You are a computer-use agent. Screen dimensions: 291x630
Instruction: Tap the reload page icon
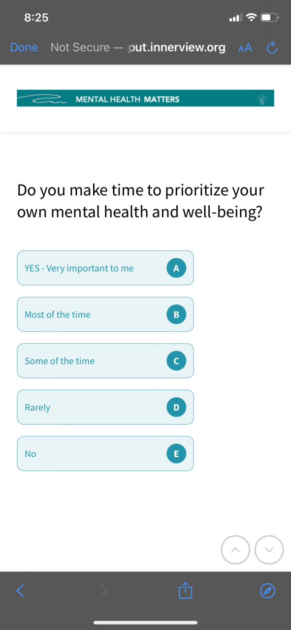272,48
